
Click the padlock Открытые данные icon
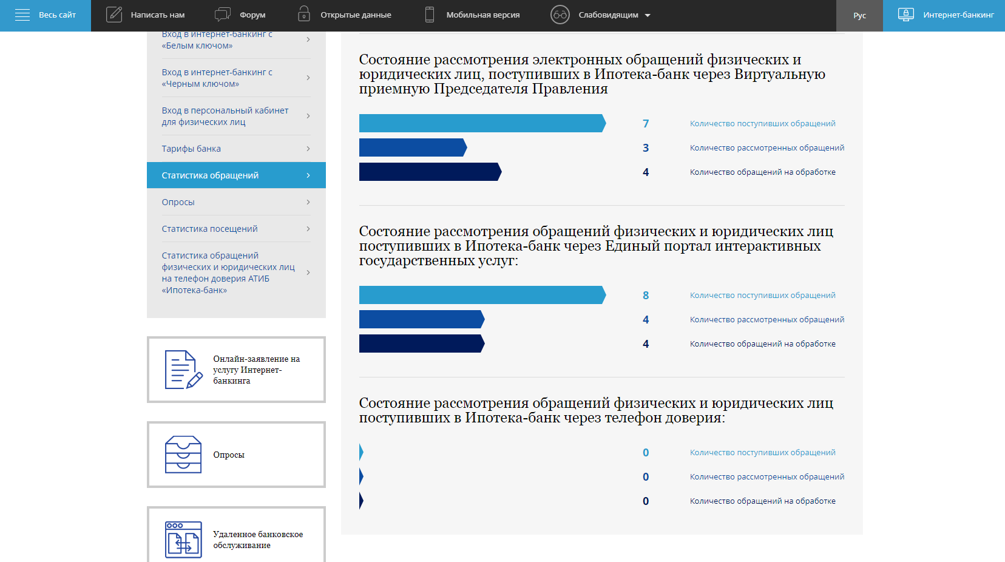(304, 15)
